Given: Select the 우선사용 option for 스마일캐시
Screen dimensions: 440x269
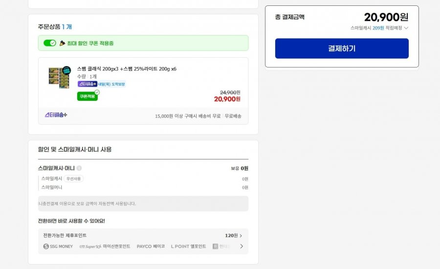Looking at the screenshot, I should pyautogui.click(x=73, y=179).
